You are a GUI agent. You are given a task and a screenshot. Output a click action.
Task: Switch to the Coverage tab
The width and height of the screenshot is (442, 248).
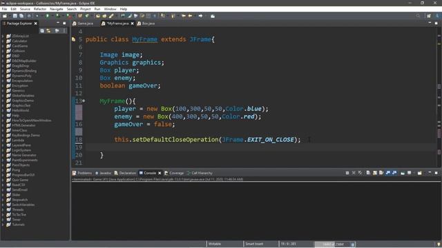pos(174,173)
